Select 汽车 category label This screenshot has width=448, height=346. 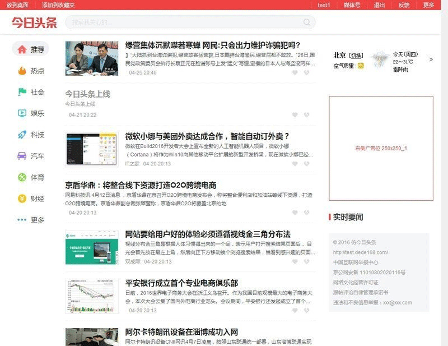[38, 156]
